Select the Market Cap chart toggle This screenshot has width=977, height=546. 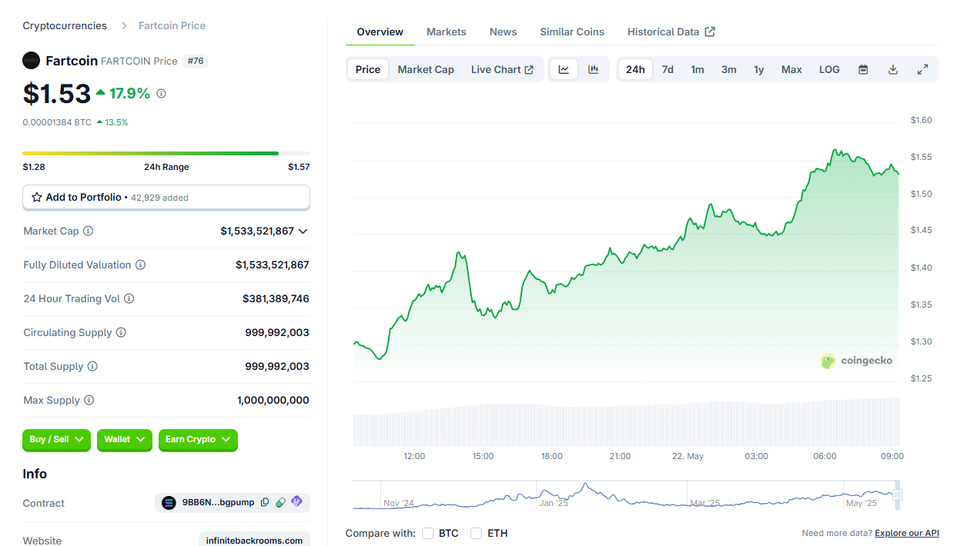[426, 69]
